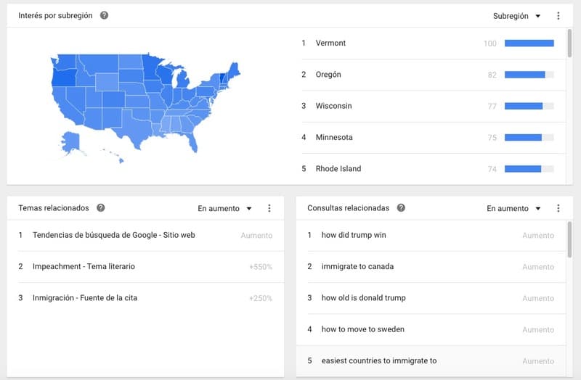Click the 'how did trump win' query
Screen dimensions: 581x380
pyautogui.click(x=354, y=235)
